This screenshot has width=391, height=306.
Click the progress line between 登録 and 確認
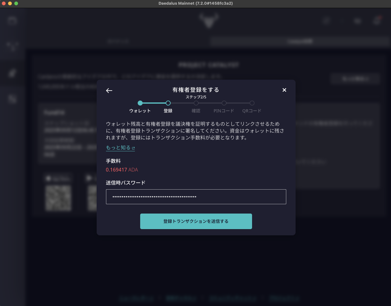[x=182, y=103]
